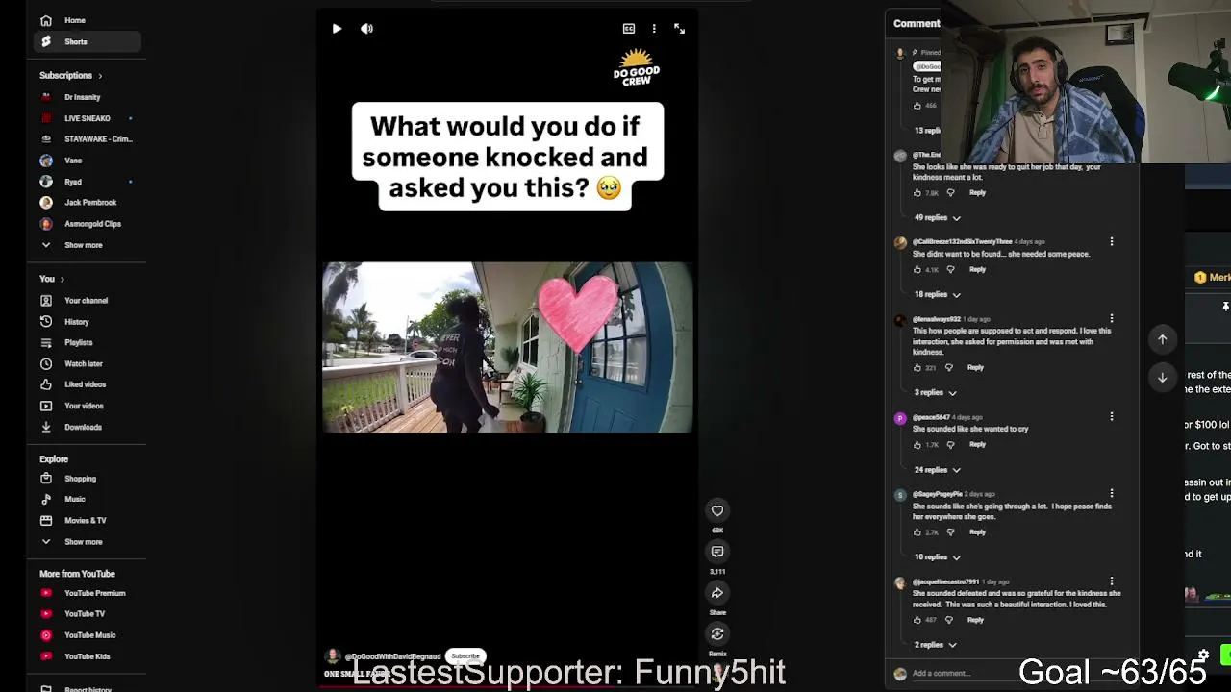Click the YouTube Music icon
The height and width of the screenshot is (692, 1231).
pos(46,635)
